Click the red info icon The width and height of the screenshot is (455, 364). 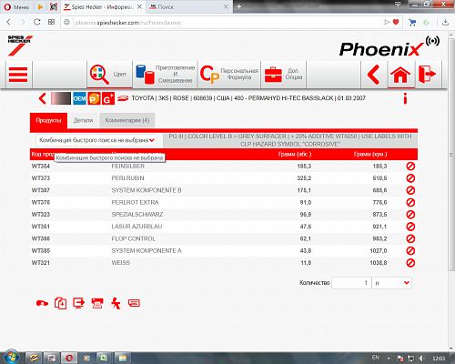(405, 98)
